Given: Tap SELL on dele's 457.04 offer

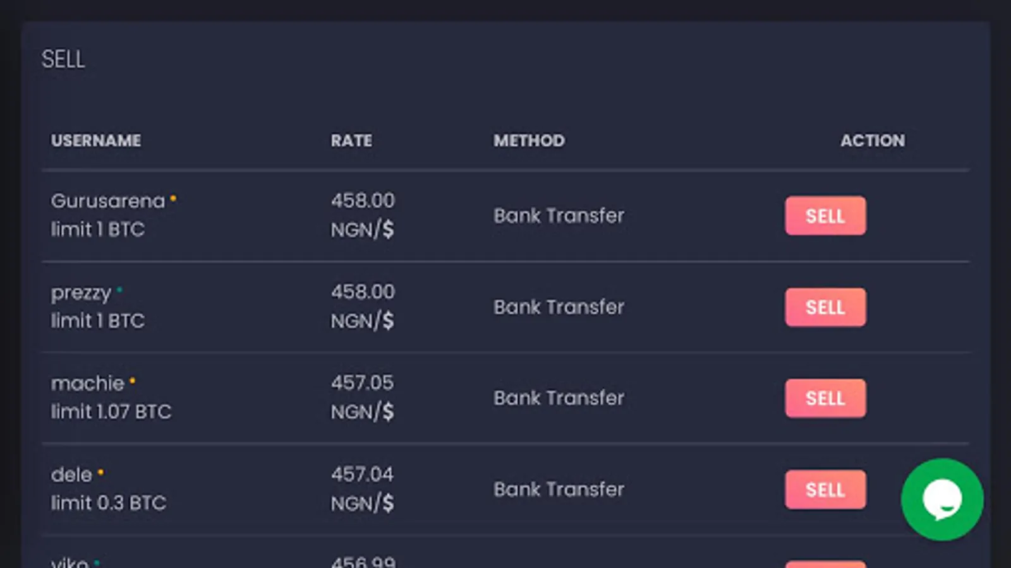Looking at the screenshot, I should click(825, 489).
